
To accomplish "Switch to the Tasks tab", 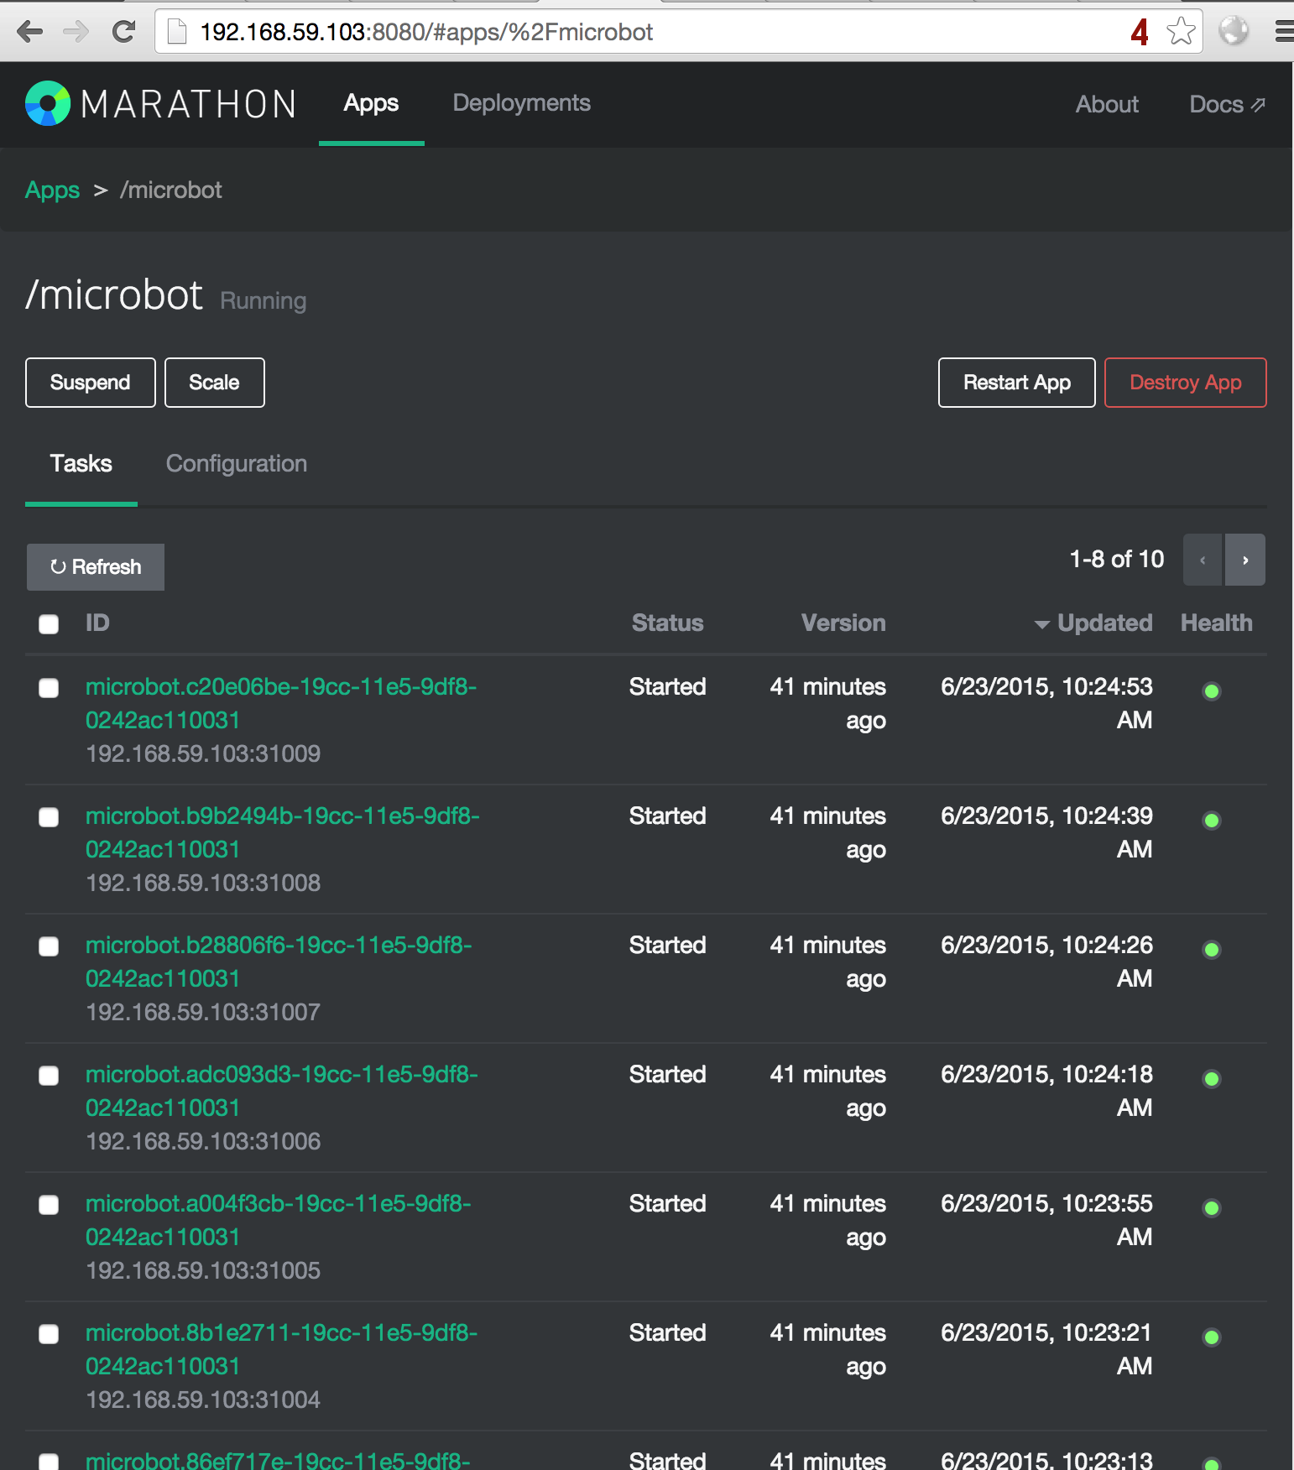I will [81, 464].
